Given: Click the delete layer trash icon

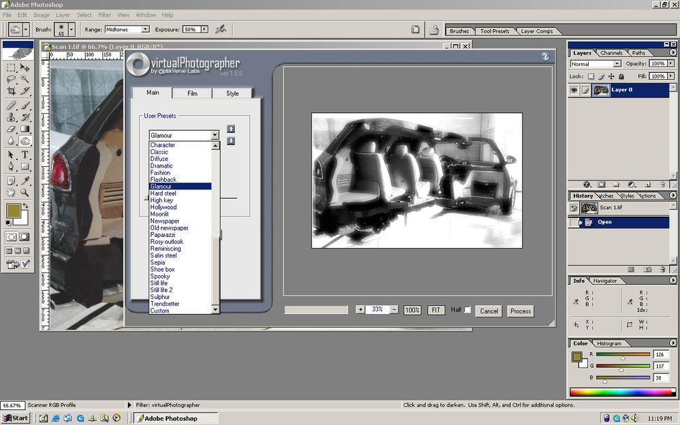Looking at the screenshot, I should 662,185.
